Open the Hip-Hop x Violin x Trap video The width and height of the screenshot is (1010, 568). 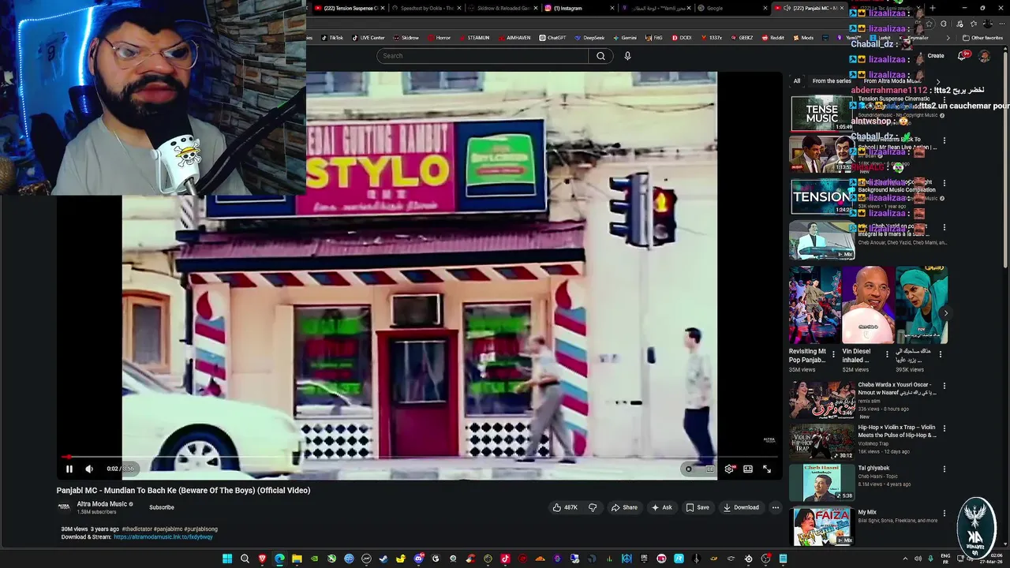897,431
